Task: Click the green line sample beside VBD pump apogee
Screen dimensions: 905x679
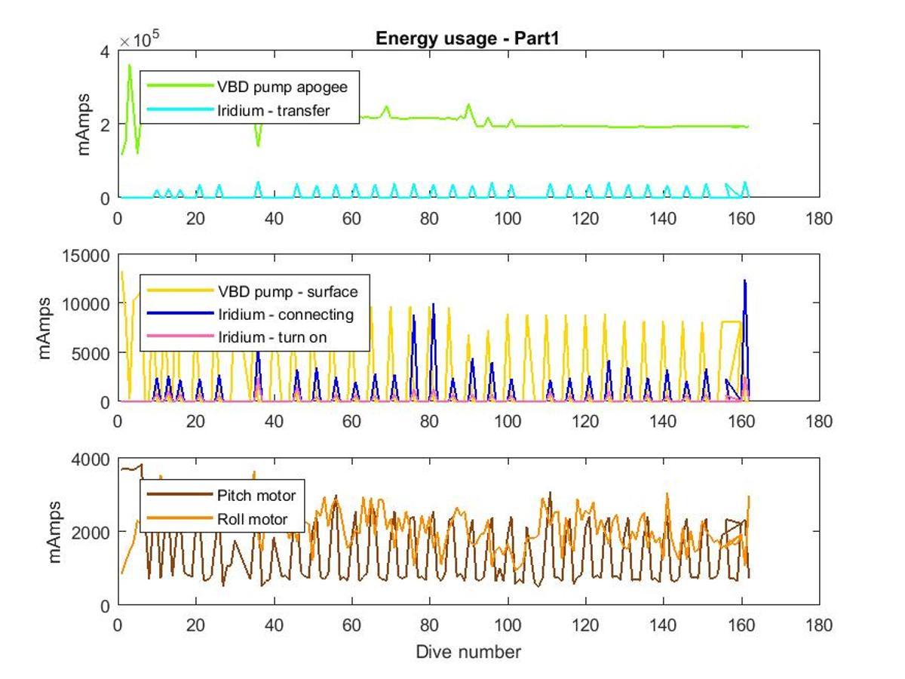Action: (179, 87)
